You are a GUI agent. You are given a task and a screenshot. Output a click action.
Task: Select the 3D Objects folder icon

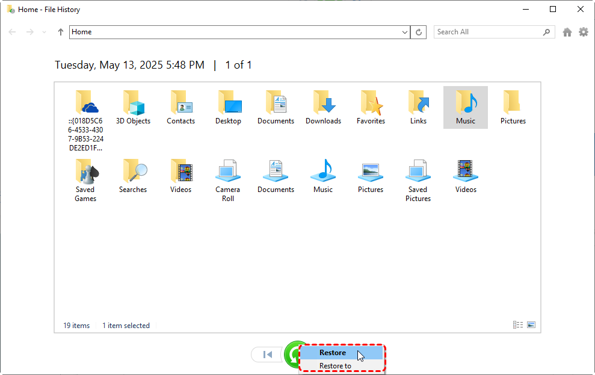point(133,103)
